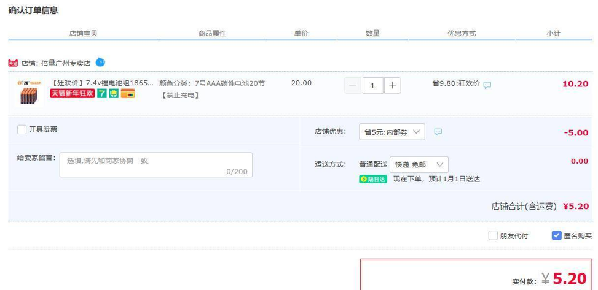Click the message to seller text box
The image size is (598, 290).
[x=155, y=164]
